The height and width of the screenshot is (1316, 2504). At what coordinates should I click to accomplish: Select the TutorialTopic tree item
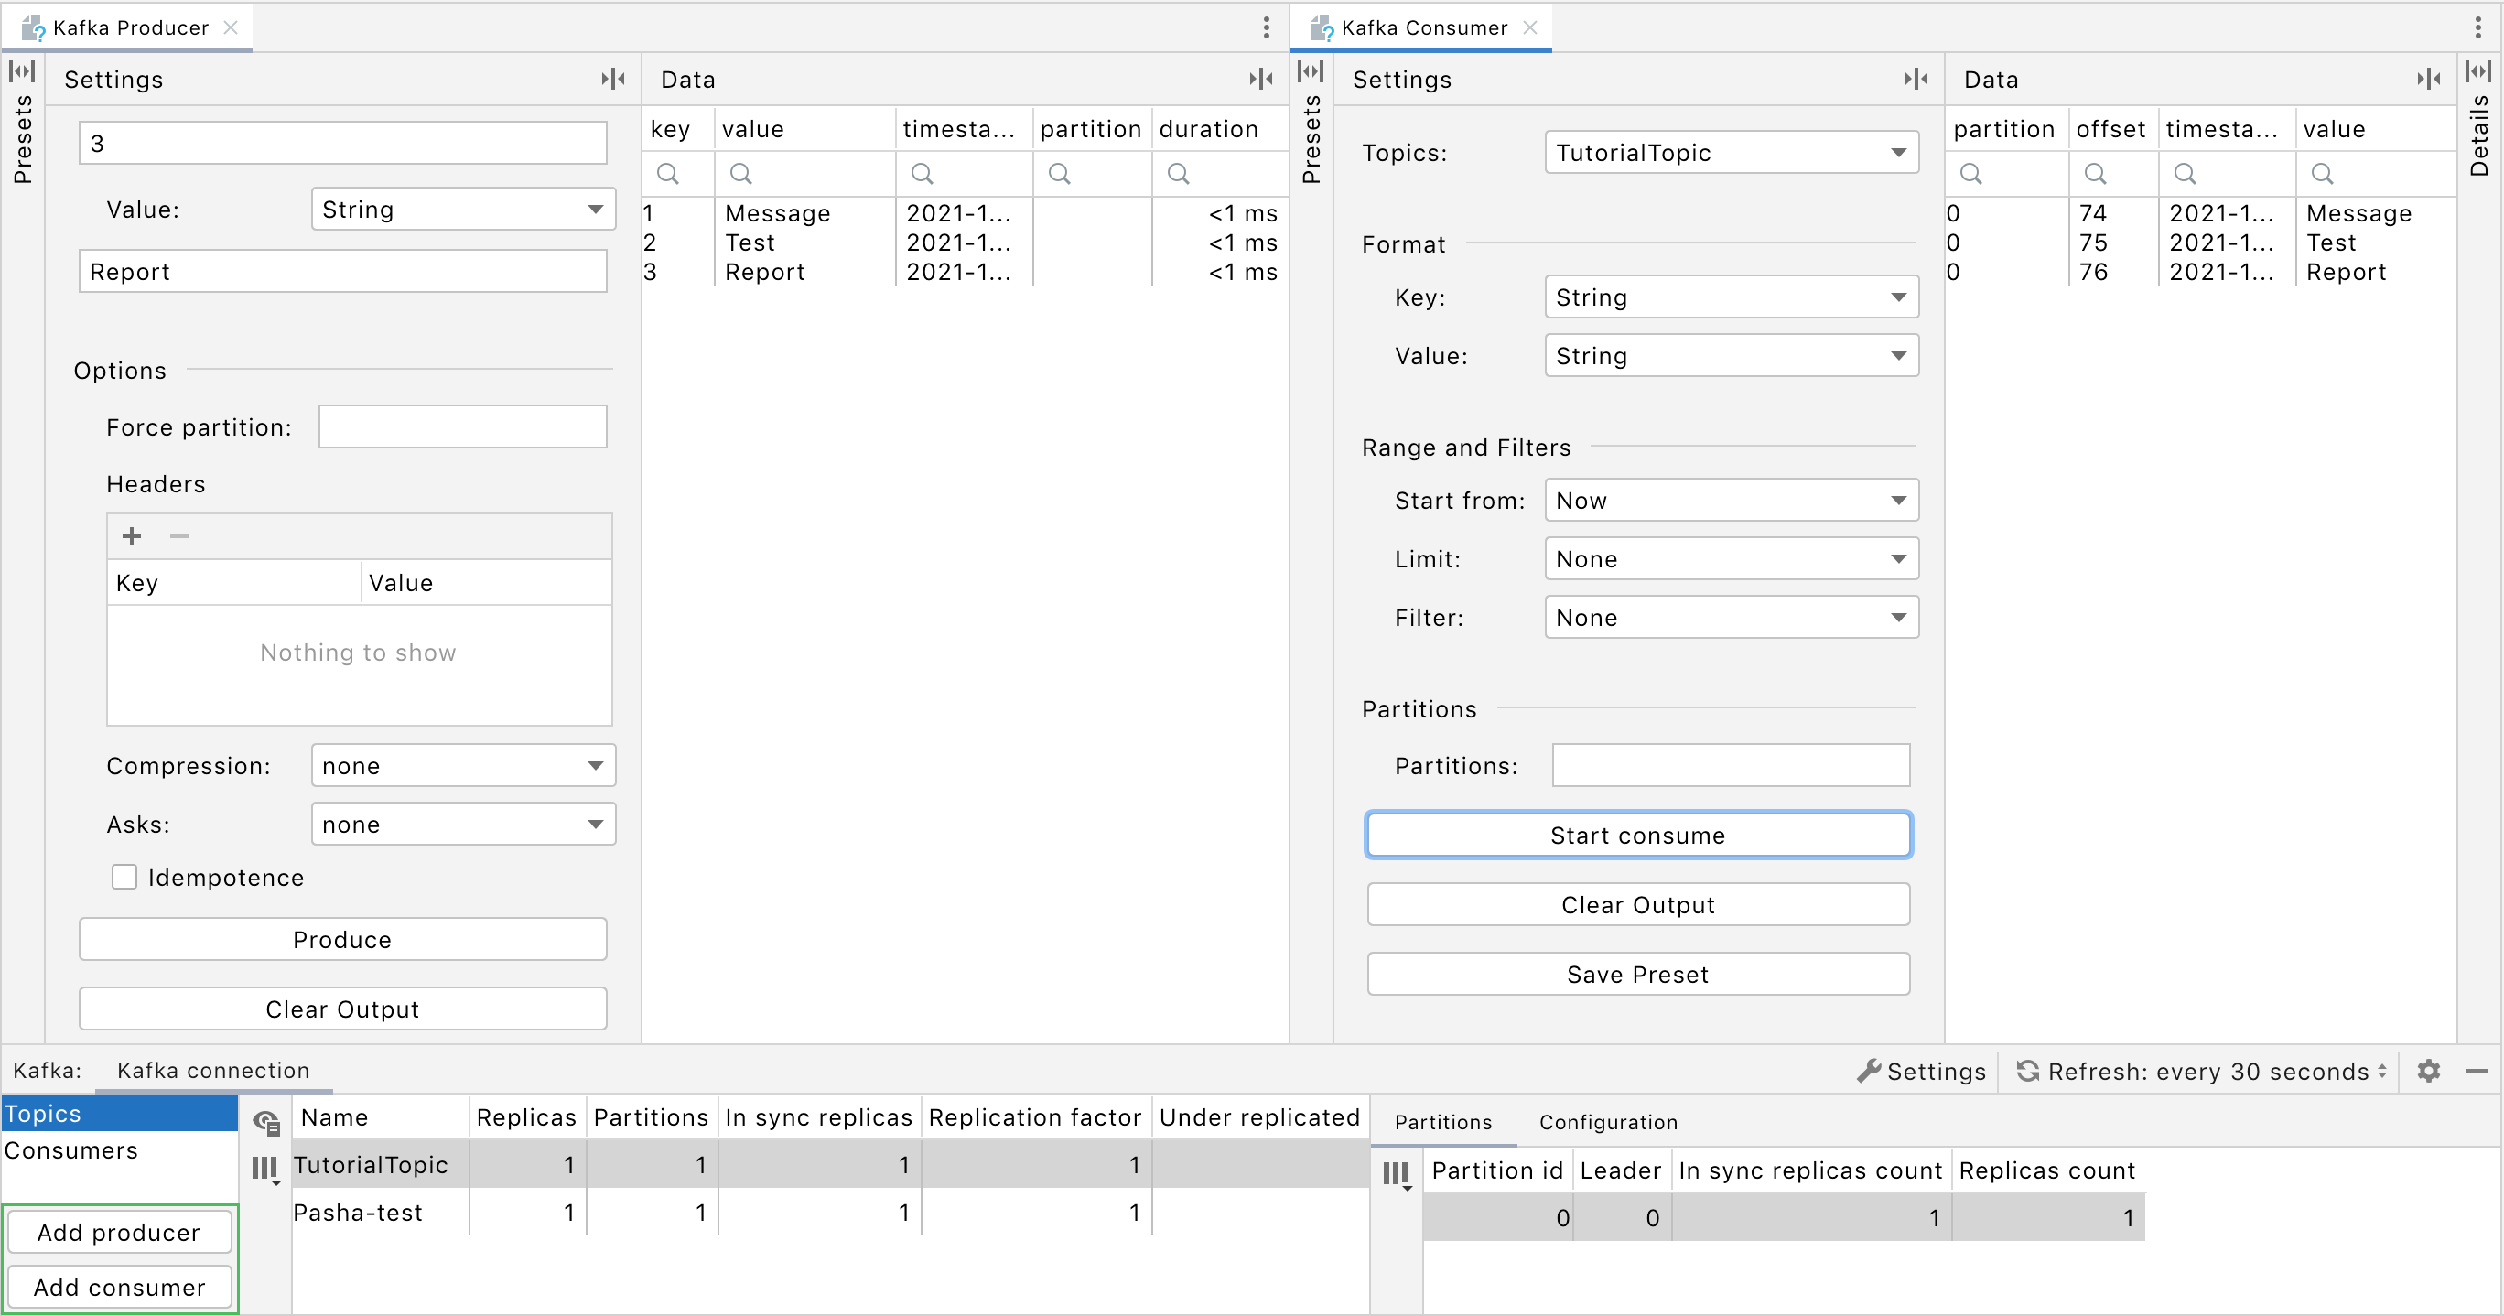click(372, 1167)
